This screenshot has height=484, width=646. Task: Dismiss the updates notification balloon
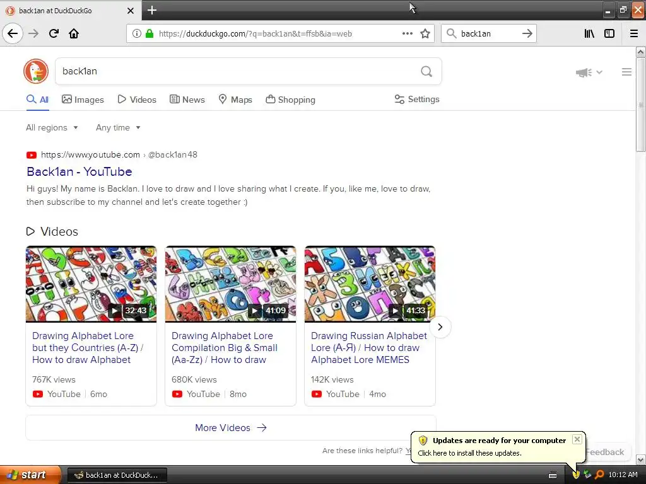577,439
